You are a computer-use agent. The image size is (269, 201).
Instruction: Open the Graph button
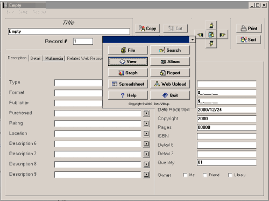[128, 73]
